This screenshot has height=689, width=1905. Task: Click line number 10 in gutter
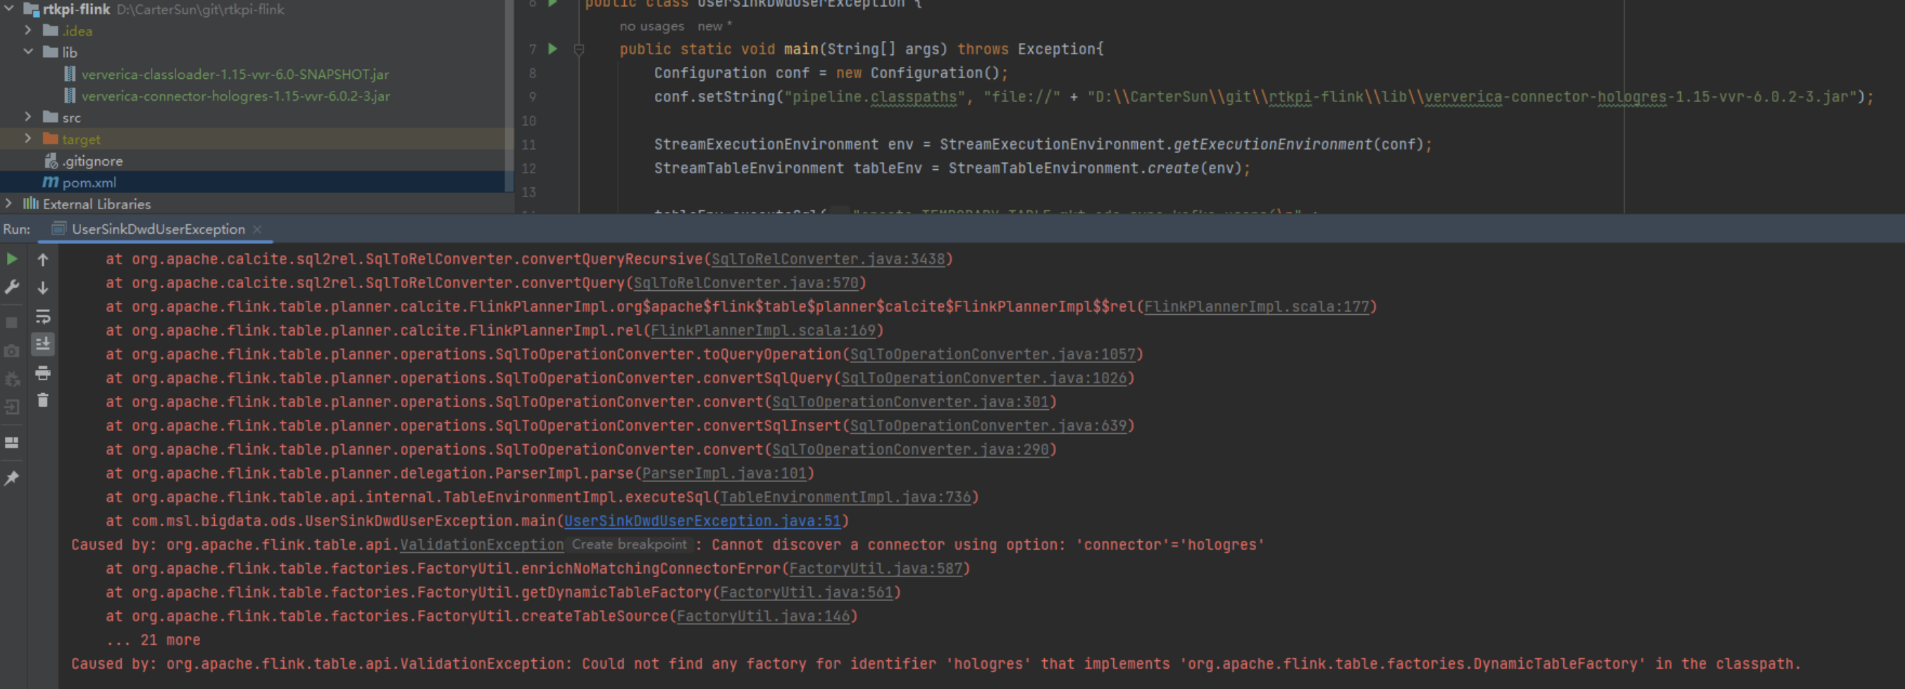coord(529,120)
